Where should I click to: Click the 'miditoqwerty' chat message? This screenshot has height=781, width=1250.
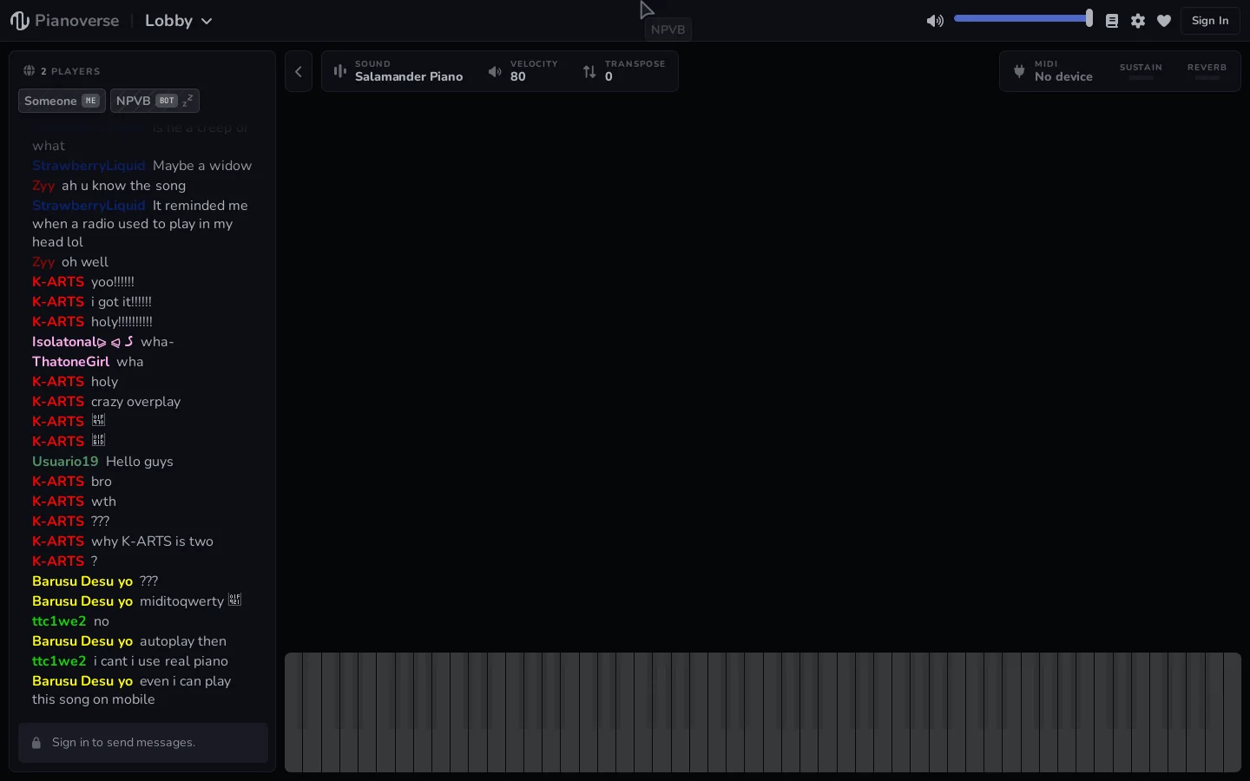(x=190, y=601)
